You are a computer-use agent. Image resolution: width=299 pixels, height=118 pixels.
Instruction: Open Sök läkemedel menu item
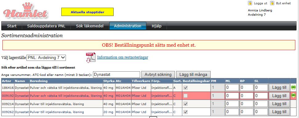tap(90, 26)
